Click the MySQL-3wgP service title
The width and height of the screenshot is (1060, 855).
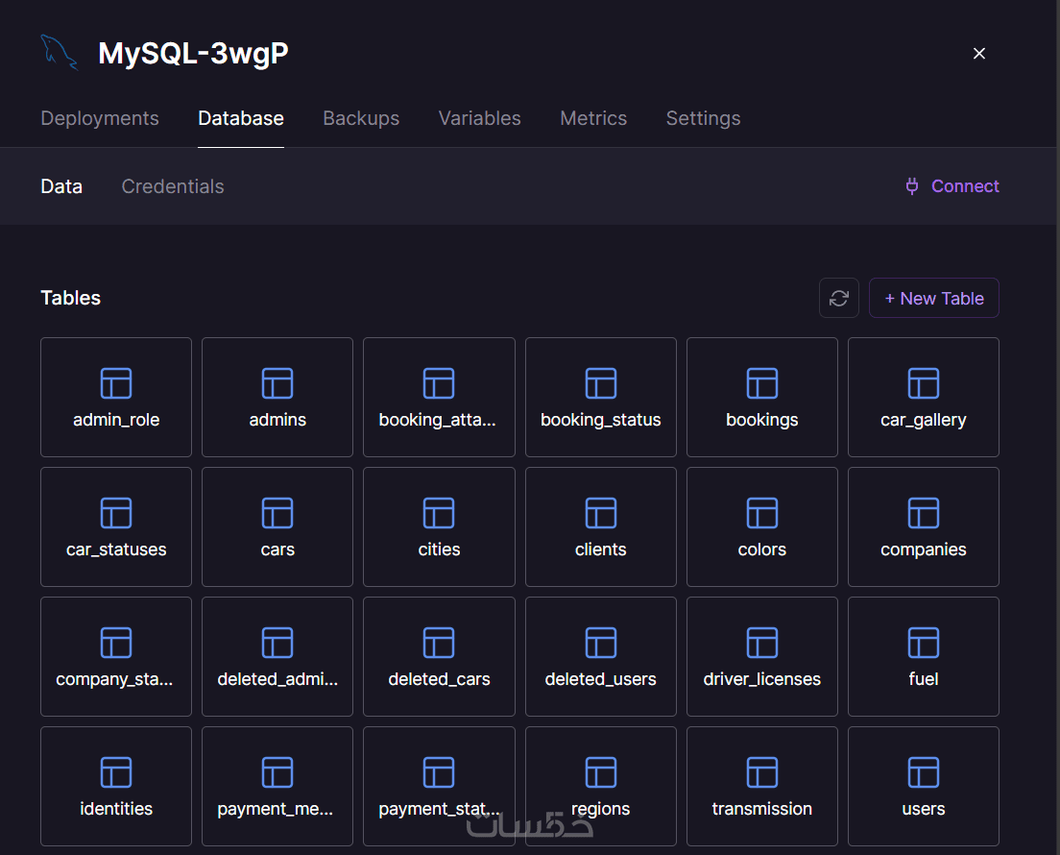pos(193,54)
